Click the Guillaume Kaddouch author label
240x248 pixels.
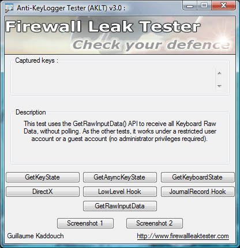click(35, 236)
